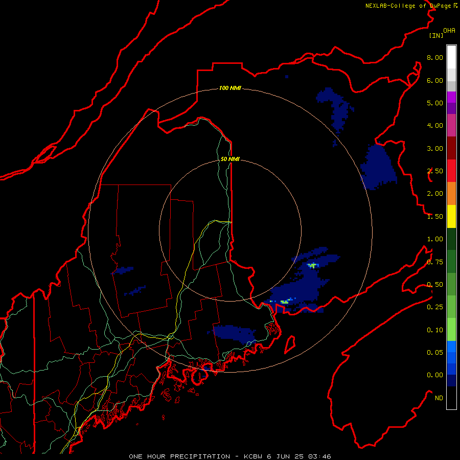Click the 0.10 legend value
The image size is (460, 460).
435,330
